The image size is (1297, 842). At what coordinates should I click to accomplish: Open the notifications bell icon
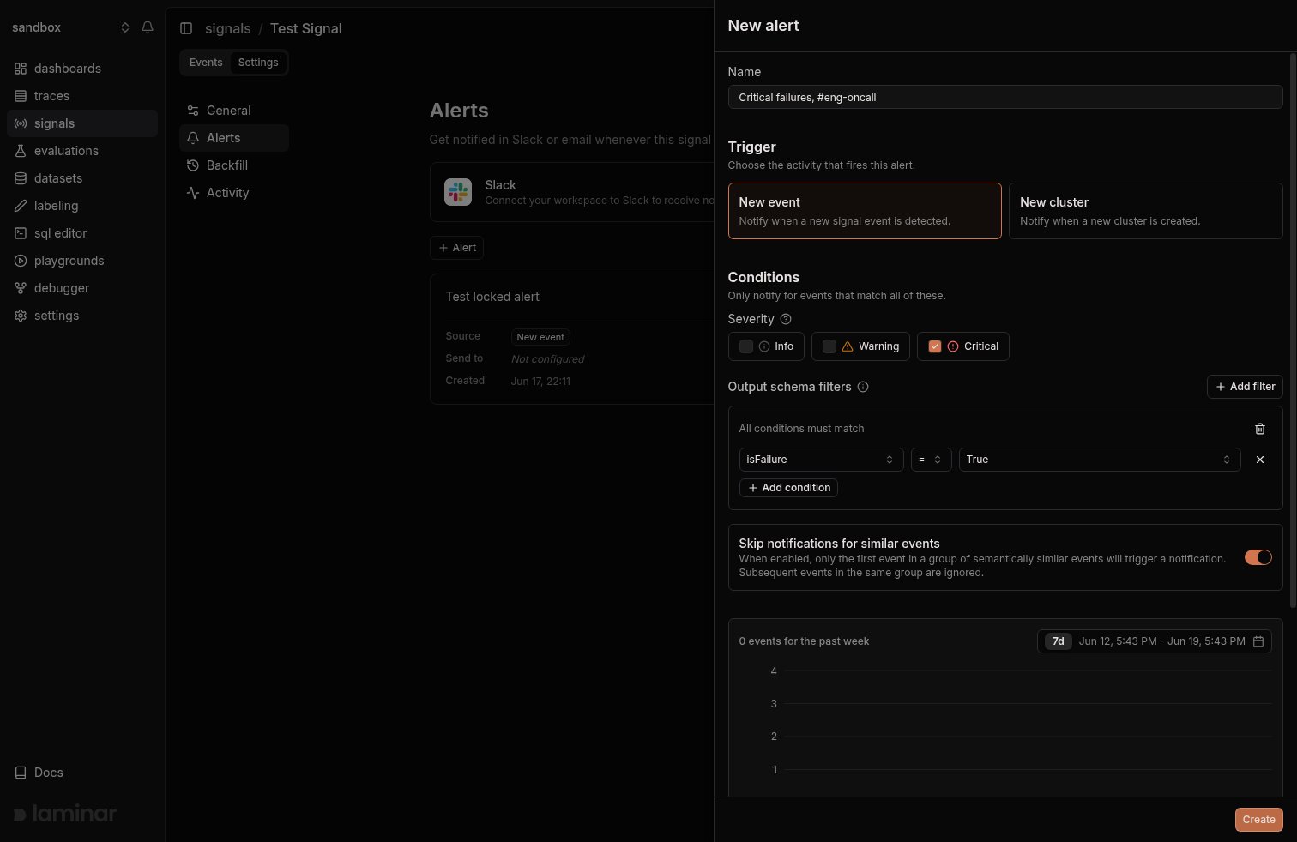(x=148, y=27)
